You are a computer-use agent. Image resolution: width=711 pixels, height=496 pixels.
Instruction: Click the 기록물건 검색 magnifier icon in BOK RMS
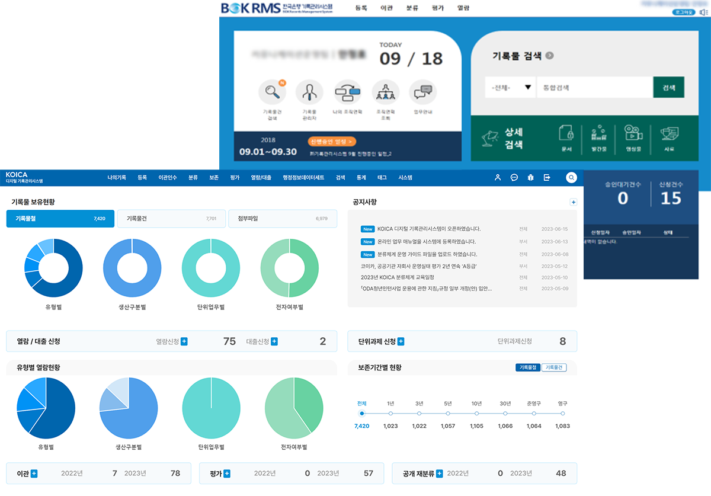pos(273,92)
